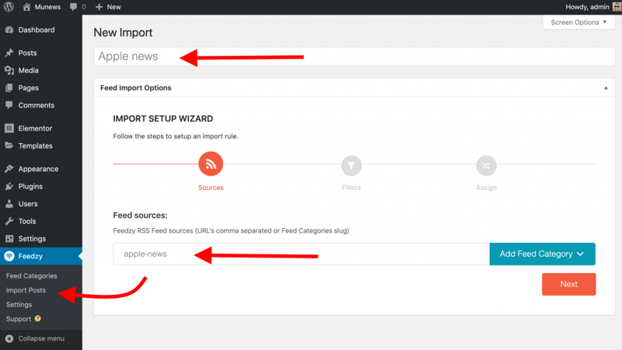The image size is (622, 350).
Task: Open the comments bubble in admin bar
Action: 73,7
